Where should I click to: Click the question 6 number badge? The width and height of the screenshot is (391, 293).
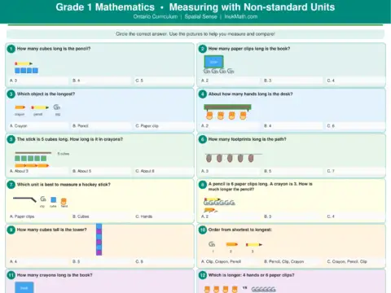point(203,139)
